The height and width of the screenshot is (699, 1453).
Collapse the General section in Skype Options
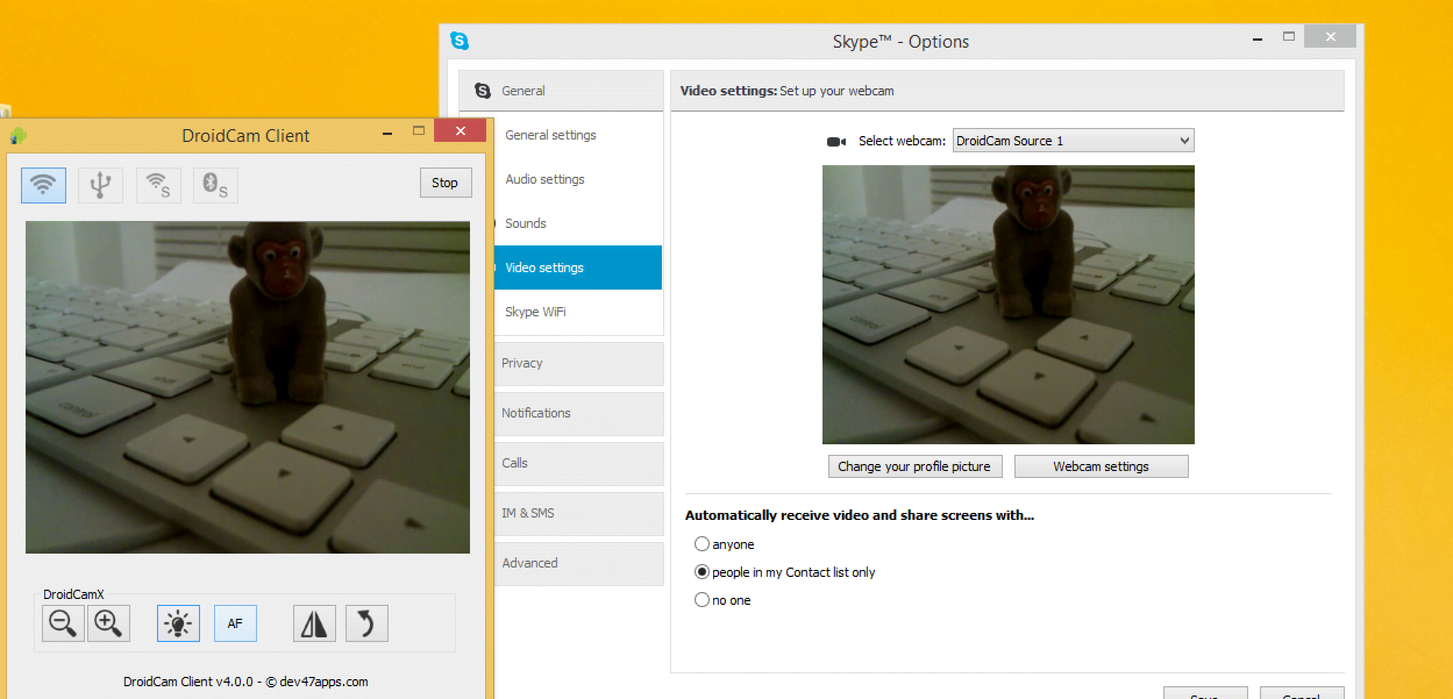click(x=561, y=91)
